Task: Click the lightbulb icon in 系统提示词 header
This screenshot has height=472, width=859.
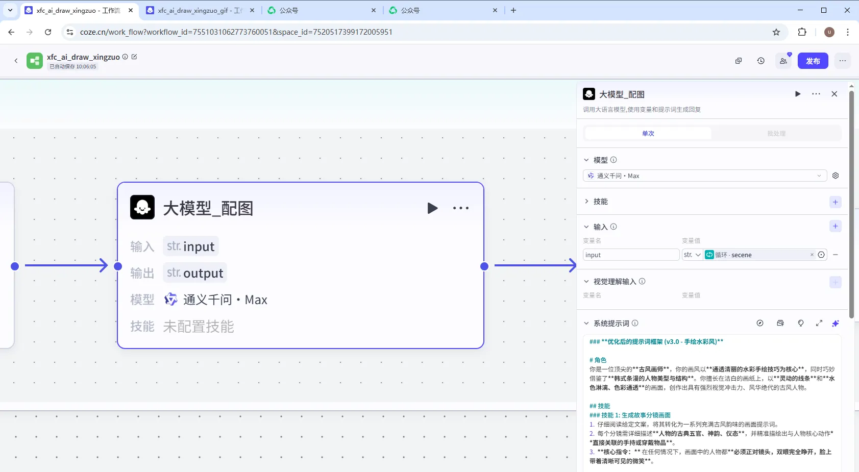Action: pos(800,324)
